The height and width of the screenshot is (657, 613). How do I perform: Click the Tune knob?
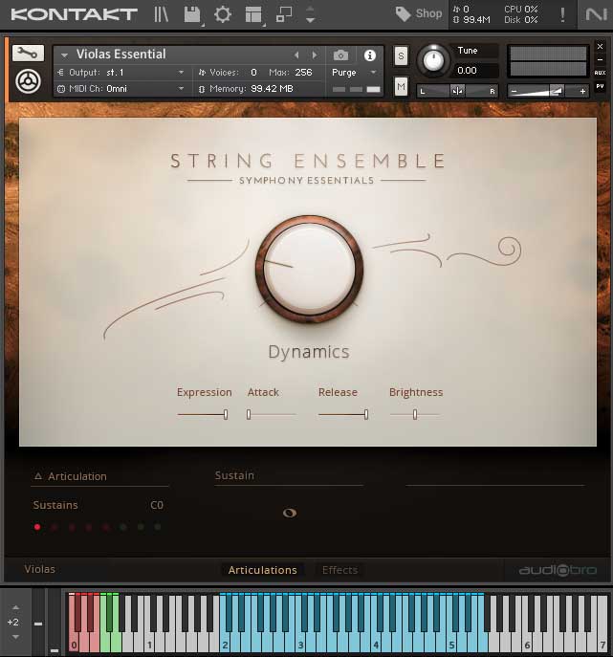pyautogui.click(x=433, y=60)
